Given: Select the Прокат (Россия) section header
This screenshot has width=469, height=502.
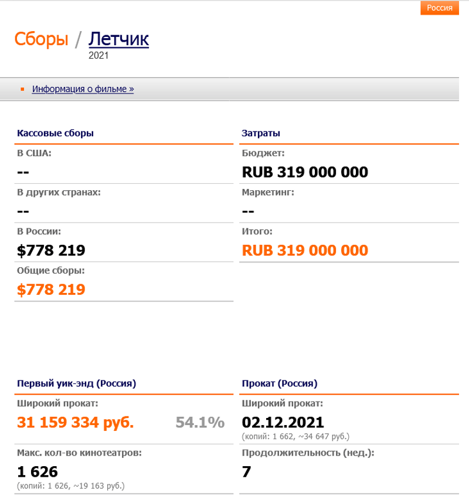Looking at the screenshot, I should tap(279, 384).
